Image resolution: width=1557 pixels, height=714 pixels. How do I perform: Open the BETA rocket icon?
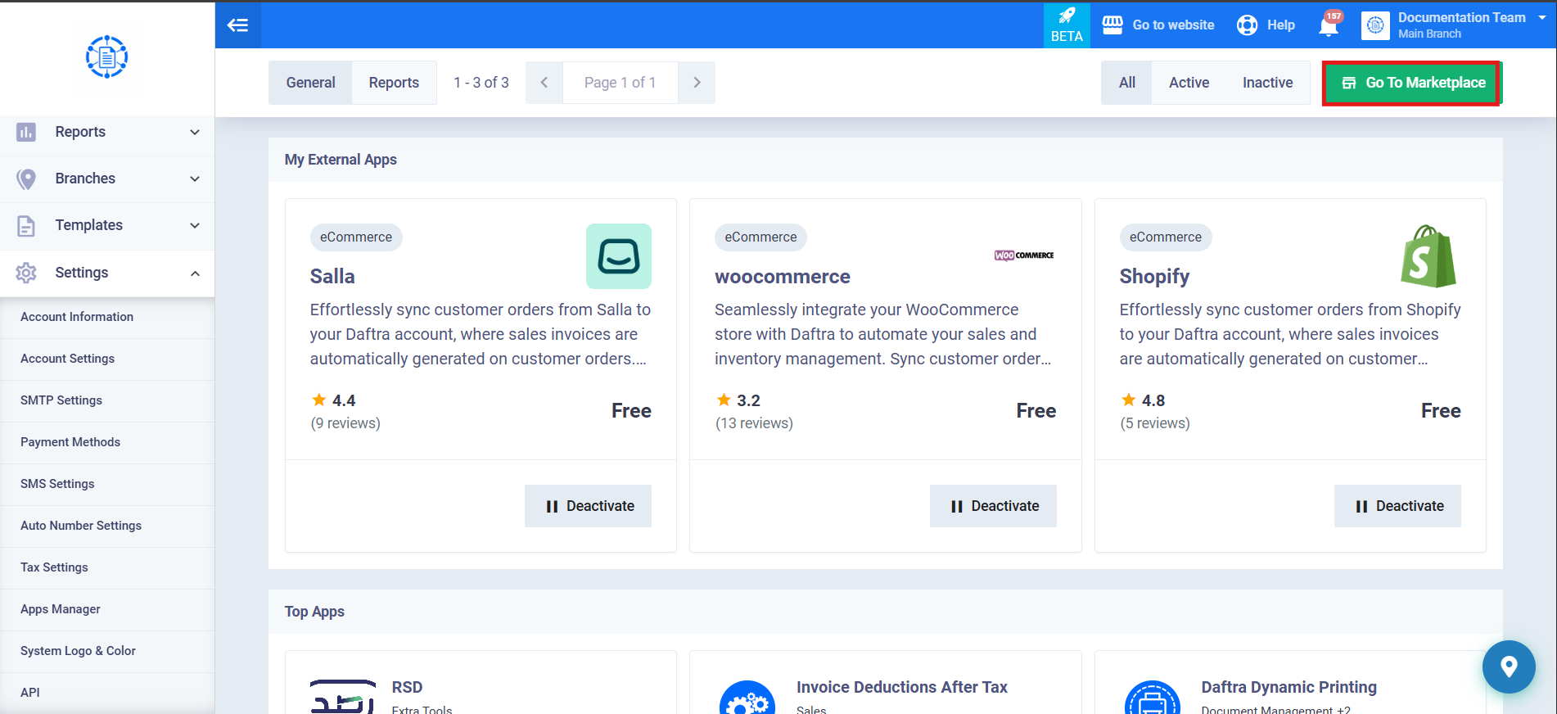1067,25
